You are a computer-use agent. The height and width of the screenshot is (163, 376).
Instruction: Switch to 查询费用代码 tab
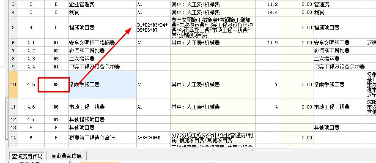click(27, 156)
